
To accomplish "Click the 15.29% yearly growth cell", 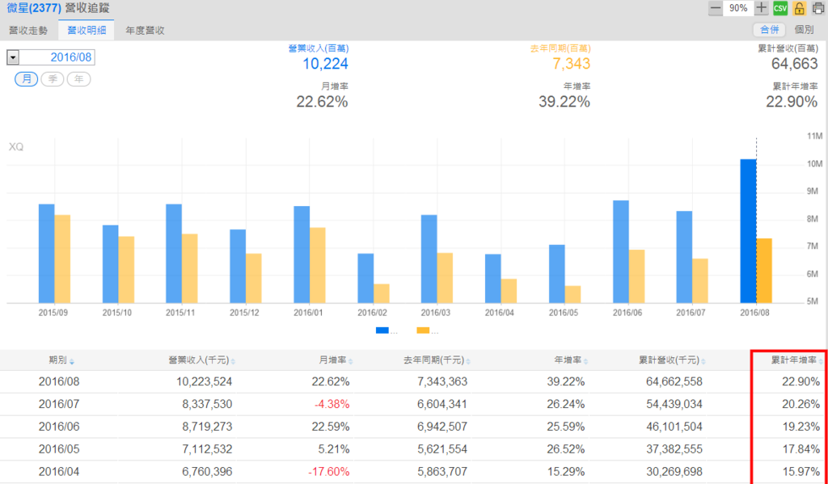I will tap(566, 472).
